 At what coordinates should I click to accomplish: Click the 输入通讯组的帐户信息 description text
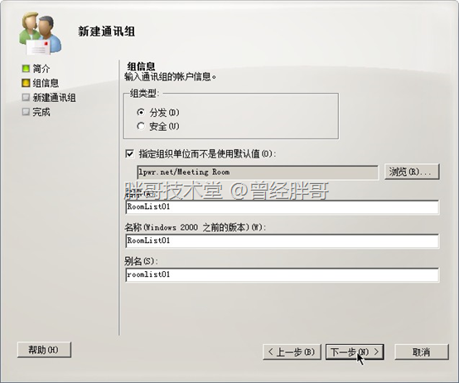[x=171, y=77]
